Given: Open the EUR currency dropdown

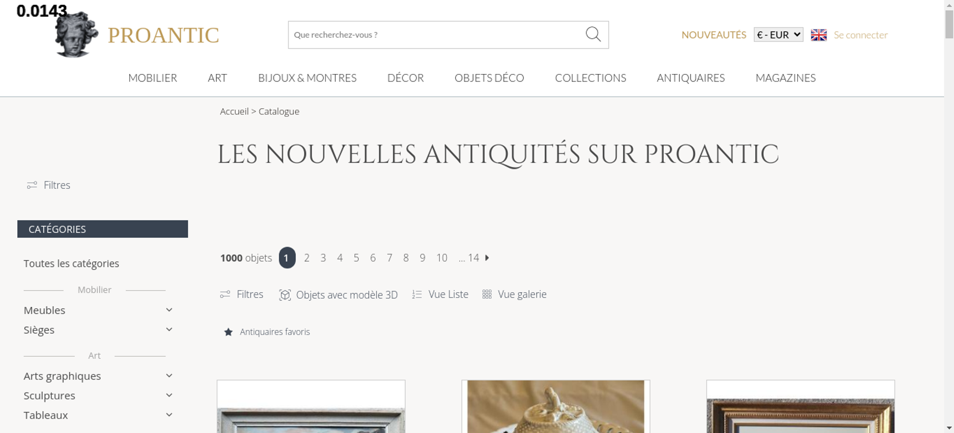Looking at the screenshot, I should (778, 35).
